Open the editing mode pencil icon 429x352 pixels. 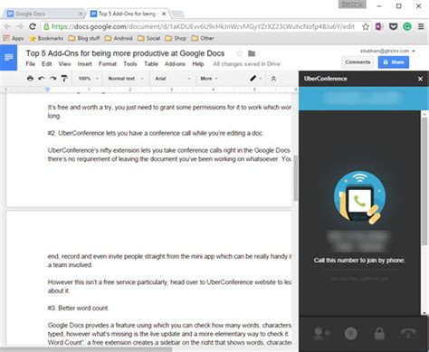pyautogui.click(x=253, y=79)
